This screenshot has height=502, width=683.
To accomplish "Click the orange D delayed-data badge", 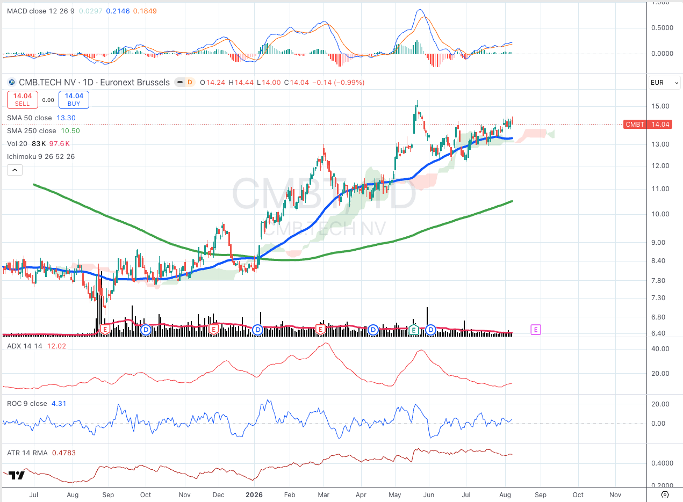I will point(189,82).
